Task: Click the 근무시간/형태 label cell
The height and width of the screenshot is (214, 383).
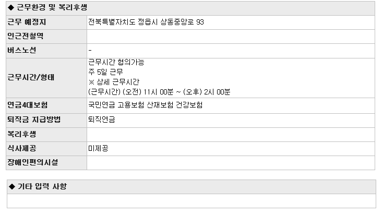Action: coord(46,78)
